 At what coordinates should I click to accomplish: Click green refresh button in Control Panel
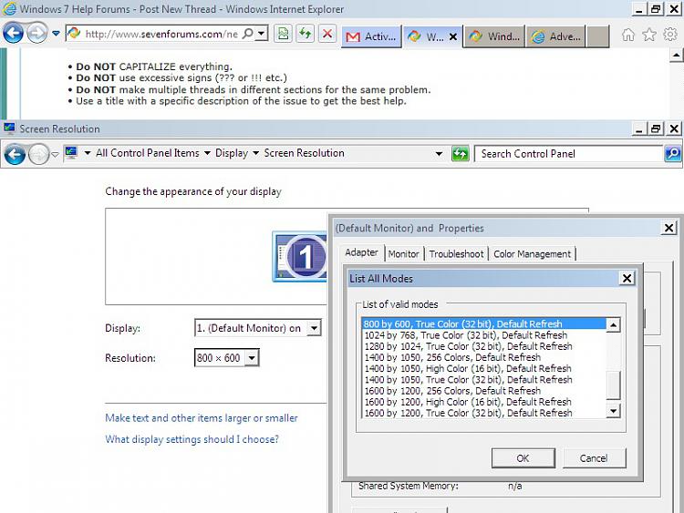click(x=461, y=154)
